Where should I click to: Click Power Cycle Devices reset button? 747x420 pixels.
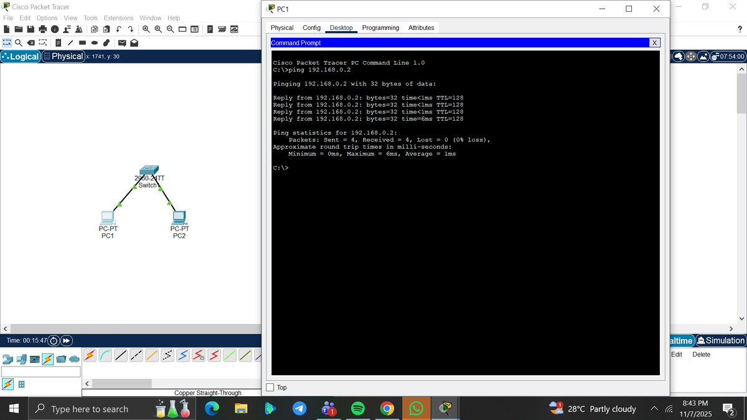click(x=54, y=340)
